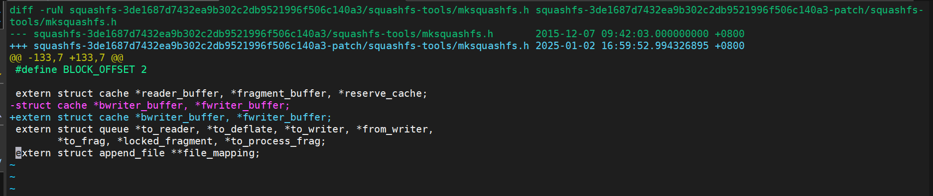933x196 pixels.
Task: Click the highlighted cursor on 'extern' last line
Action: click(18, 153)
